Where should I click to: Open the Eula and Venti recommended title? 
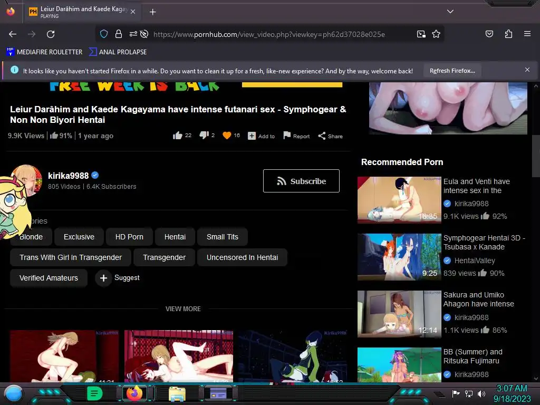[477, 186]
